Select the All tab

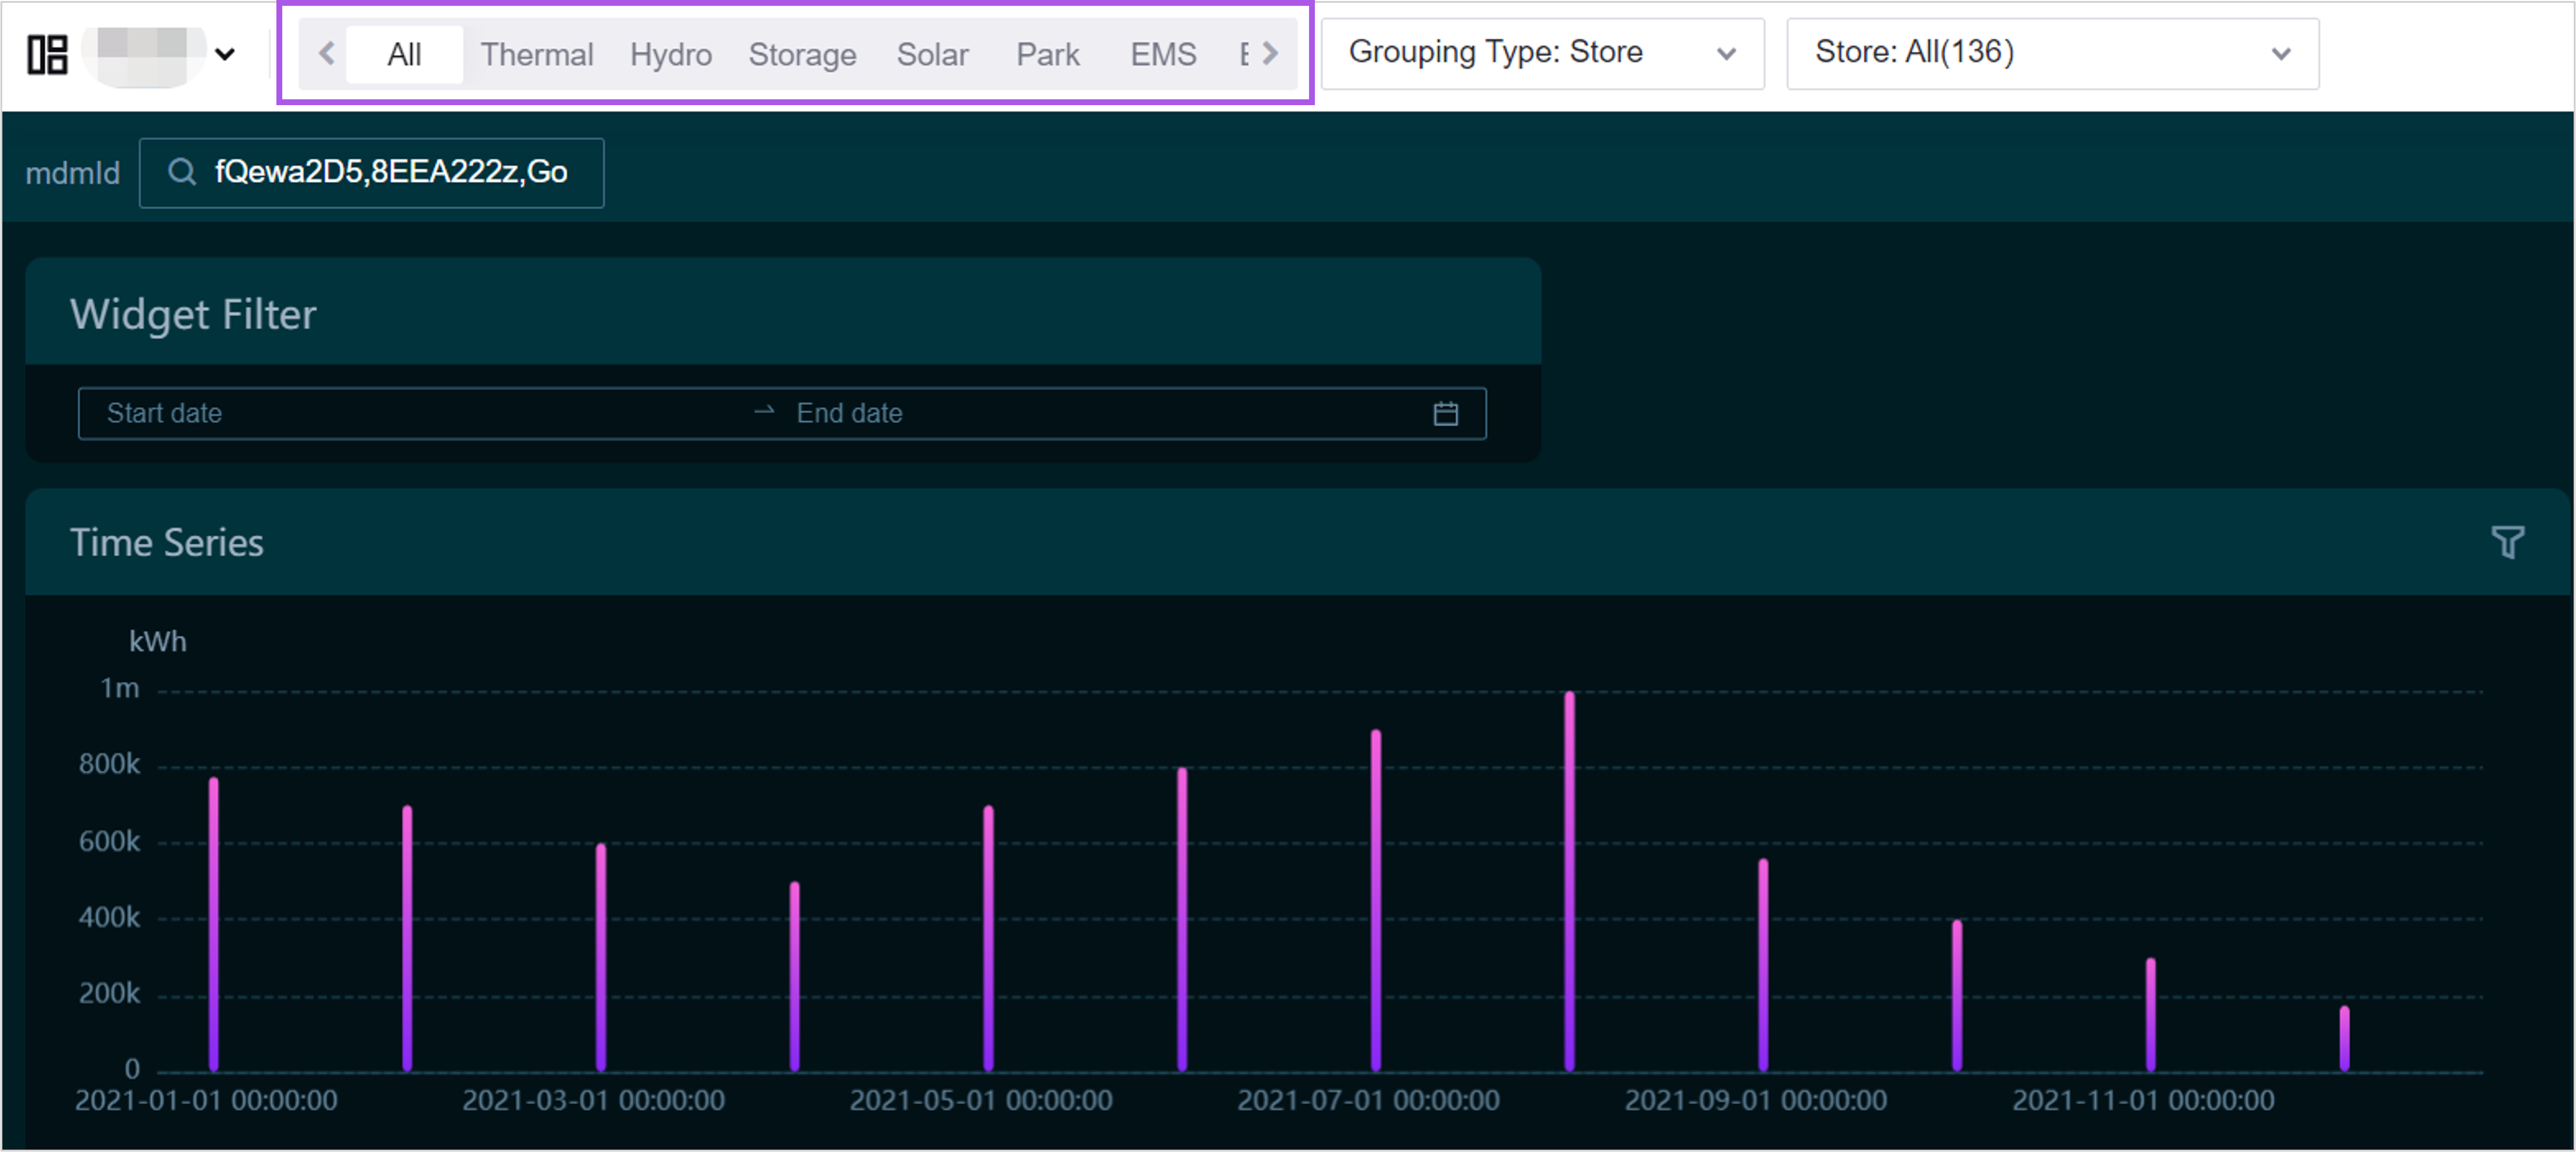click(x=404, y=54)
